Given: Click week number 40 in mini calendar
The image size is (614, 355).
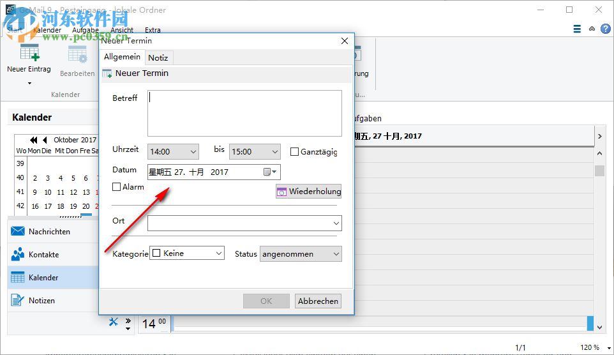Looking at the screenshot, I should coord(20,177).
